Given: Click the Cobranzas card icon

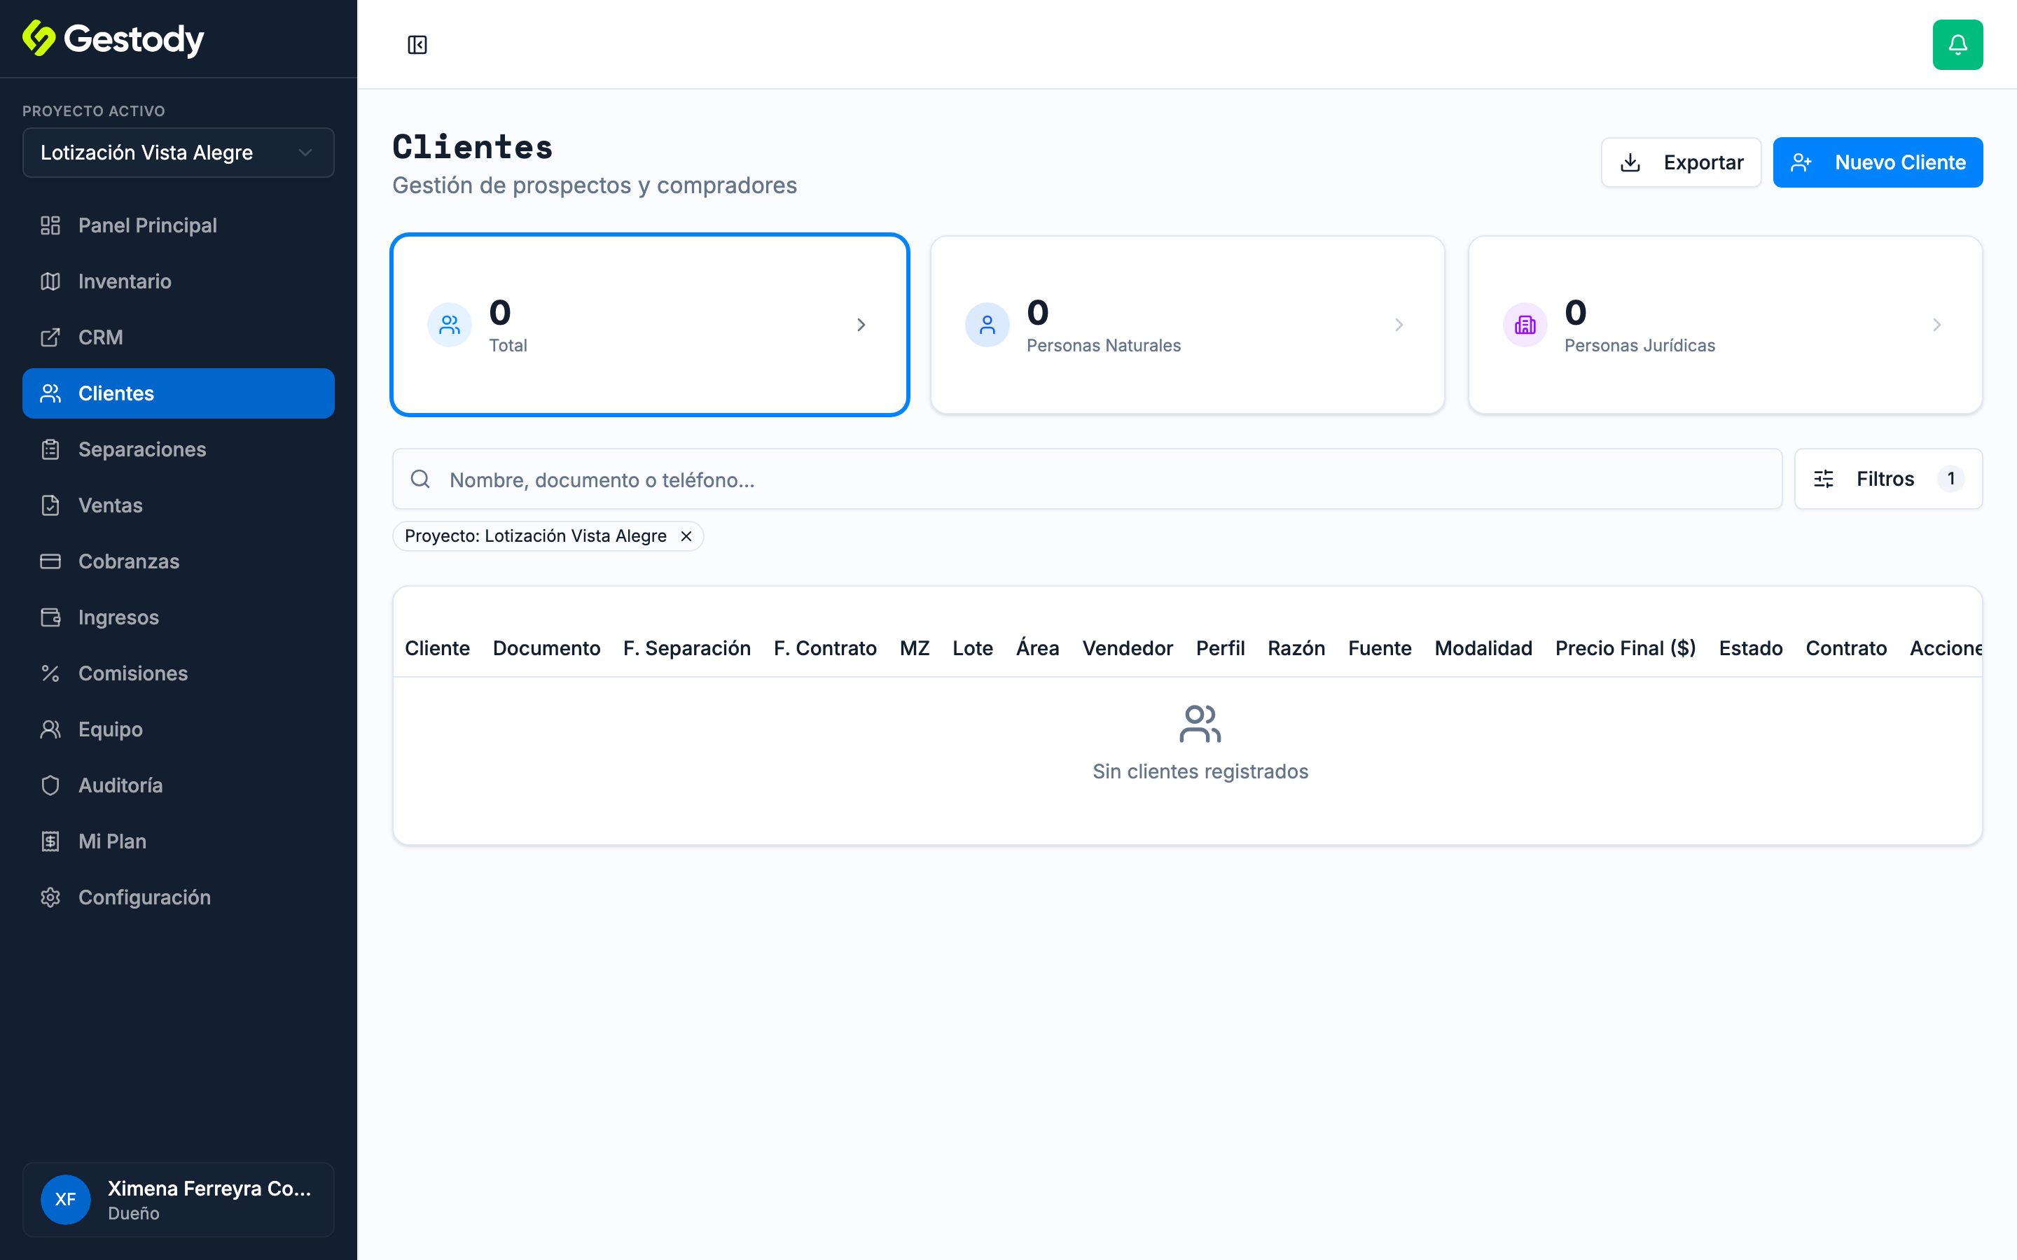Looking at the screenshot, I should [50, 561].
